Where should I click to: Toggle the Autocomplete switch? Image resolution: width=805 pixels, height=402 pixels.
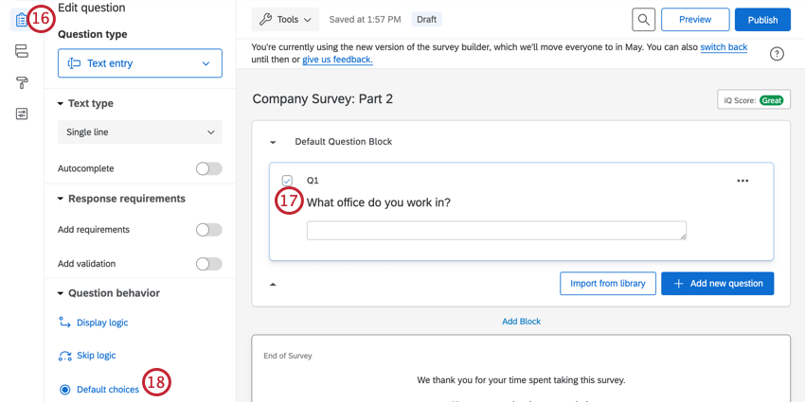pos(208,168)
